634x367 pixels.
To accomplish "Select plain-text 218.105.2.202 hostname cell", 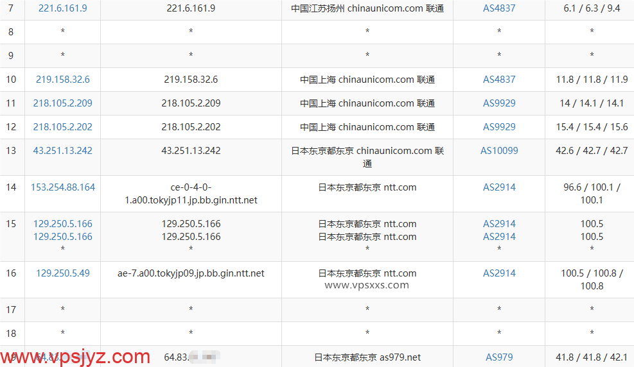I will (191, 127).
